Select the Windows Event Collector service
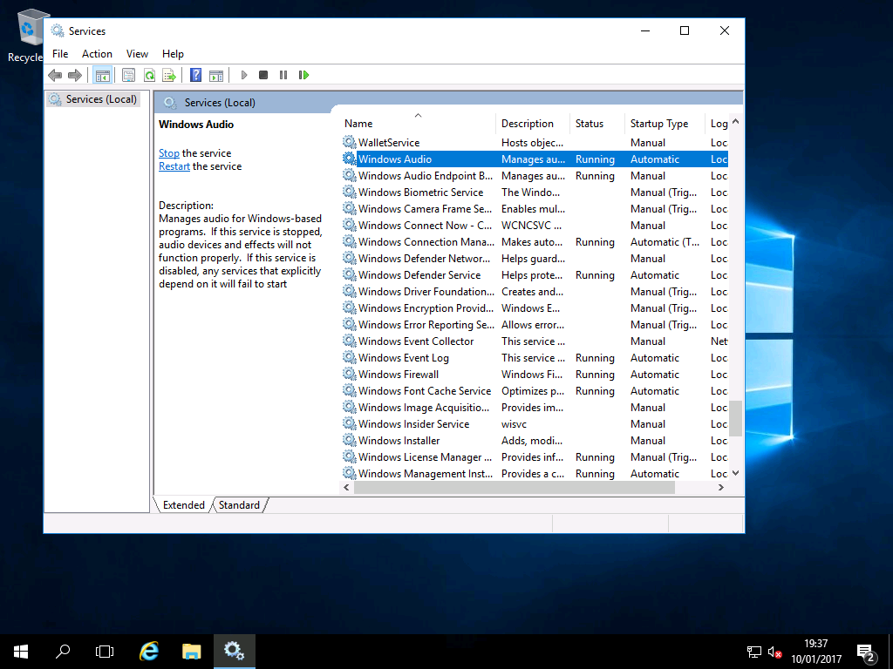This screenshot has height=669, width=893. pos(535,341)
